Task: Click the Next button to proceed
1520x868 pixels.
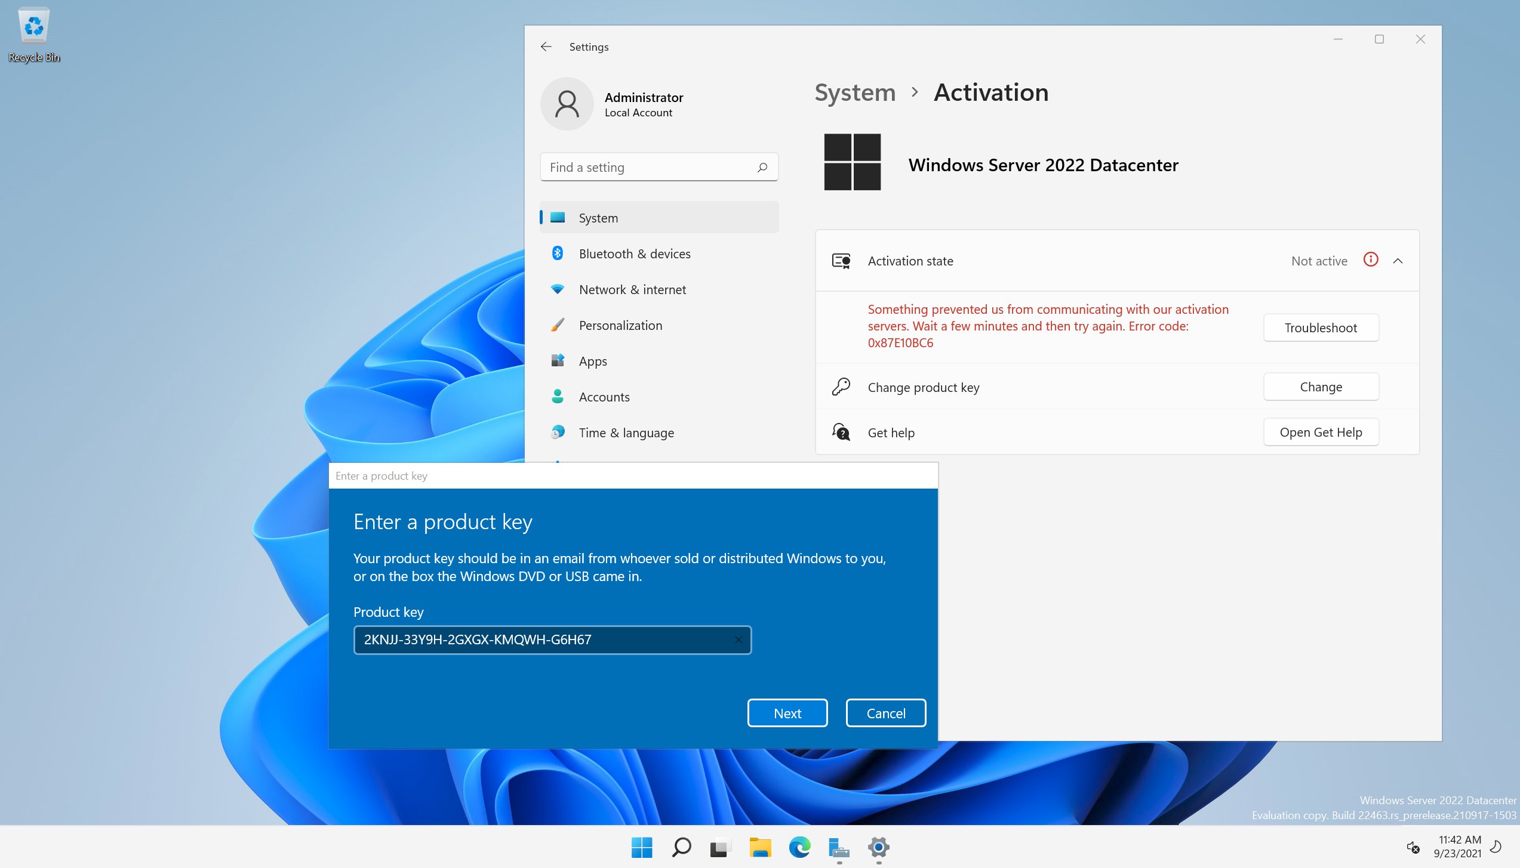Action: tap(787, 713)
